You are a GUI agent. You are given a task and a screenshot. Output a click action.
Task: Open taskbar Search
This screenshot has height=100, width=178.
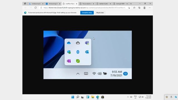click(x=78, y=97)
